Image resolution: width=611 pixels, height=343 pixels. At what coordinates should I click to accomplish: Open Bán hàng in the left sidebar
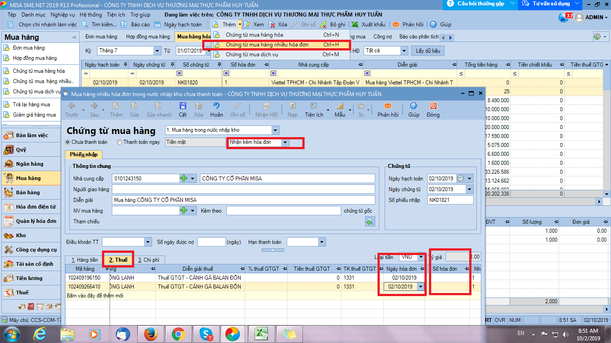click(x=28, y=192)
